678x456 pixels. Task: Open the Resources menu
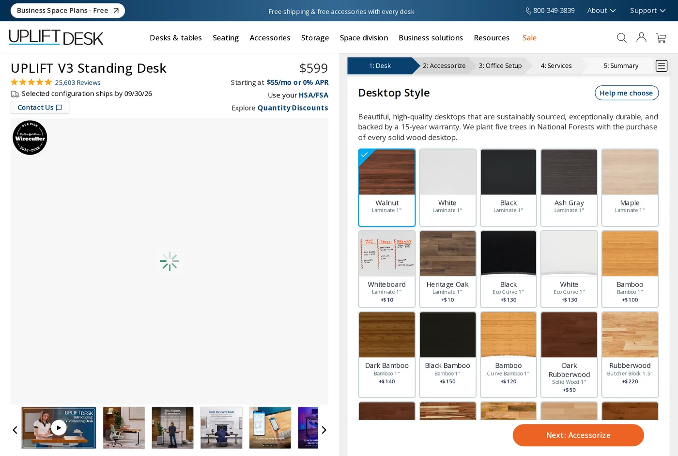click(x=492, y=38)
